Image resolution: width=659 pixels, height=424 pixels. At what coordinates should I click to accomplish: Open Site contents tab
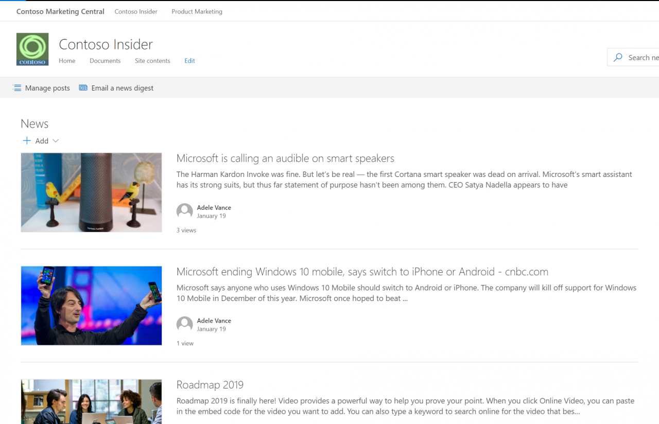(152, 61)
